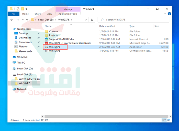Click the 3,227 KB size cell
Viewport: 179px width, 131px height.
point(164,43)
